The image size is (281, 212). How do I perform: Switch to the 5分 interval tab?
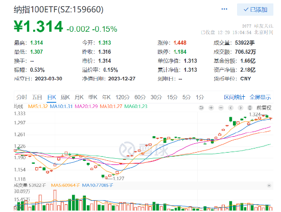click(x=186, y=97)
